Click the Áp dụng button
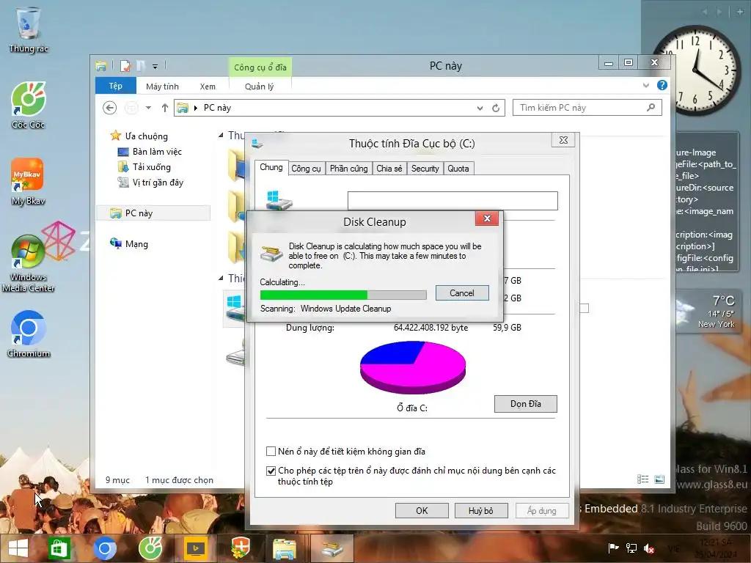This screenshot has width=751, height=563. pyautogui.click(x=542, y=511)
